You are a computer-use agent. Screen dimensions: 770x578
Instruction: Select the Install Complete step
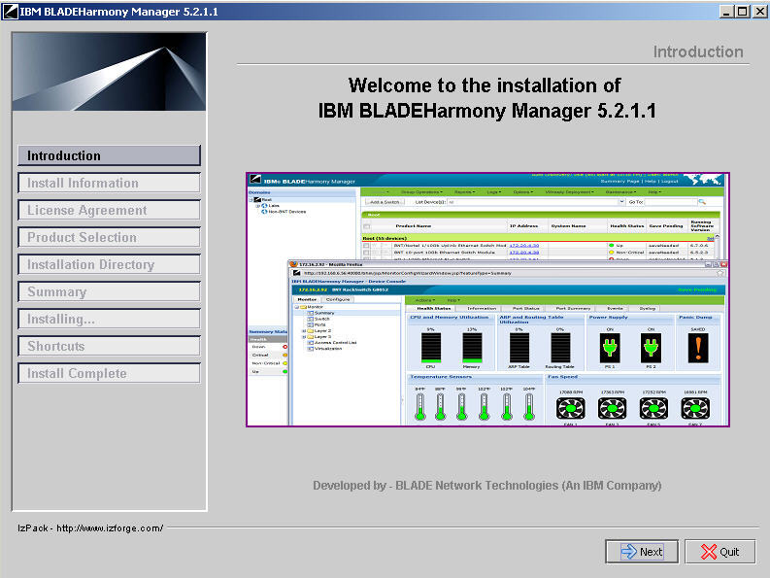tap(109, 374)
